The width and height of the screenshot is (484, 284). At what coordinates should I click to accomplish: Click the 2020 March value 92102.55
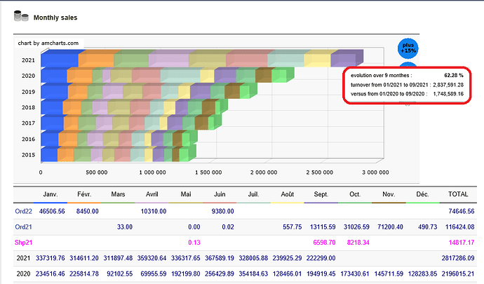[x=120, y=273]
